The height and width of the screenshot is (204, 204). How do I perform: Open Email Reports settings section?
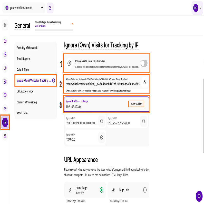coord(23,59)
